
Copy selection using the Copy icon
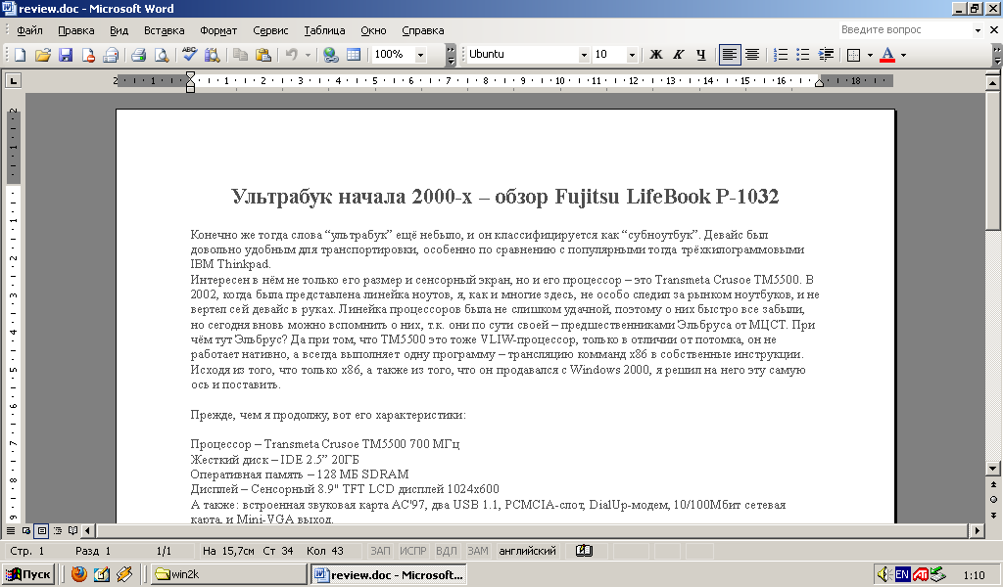[x=239, y=54]
